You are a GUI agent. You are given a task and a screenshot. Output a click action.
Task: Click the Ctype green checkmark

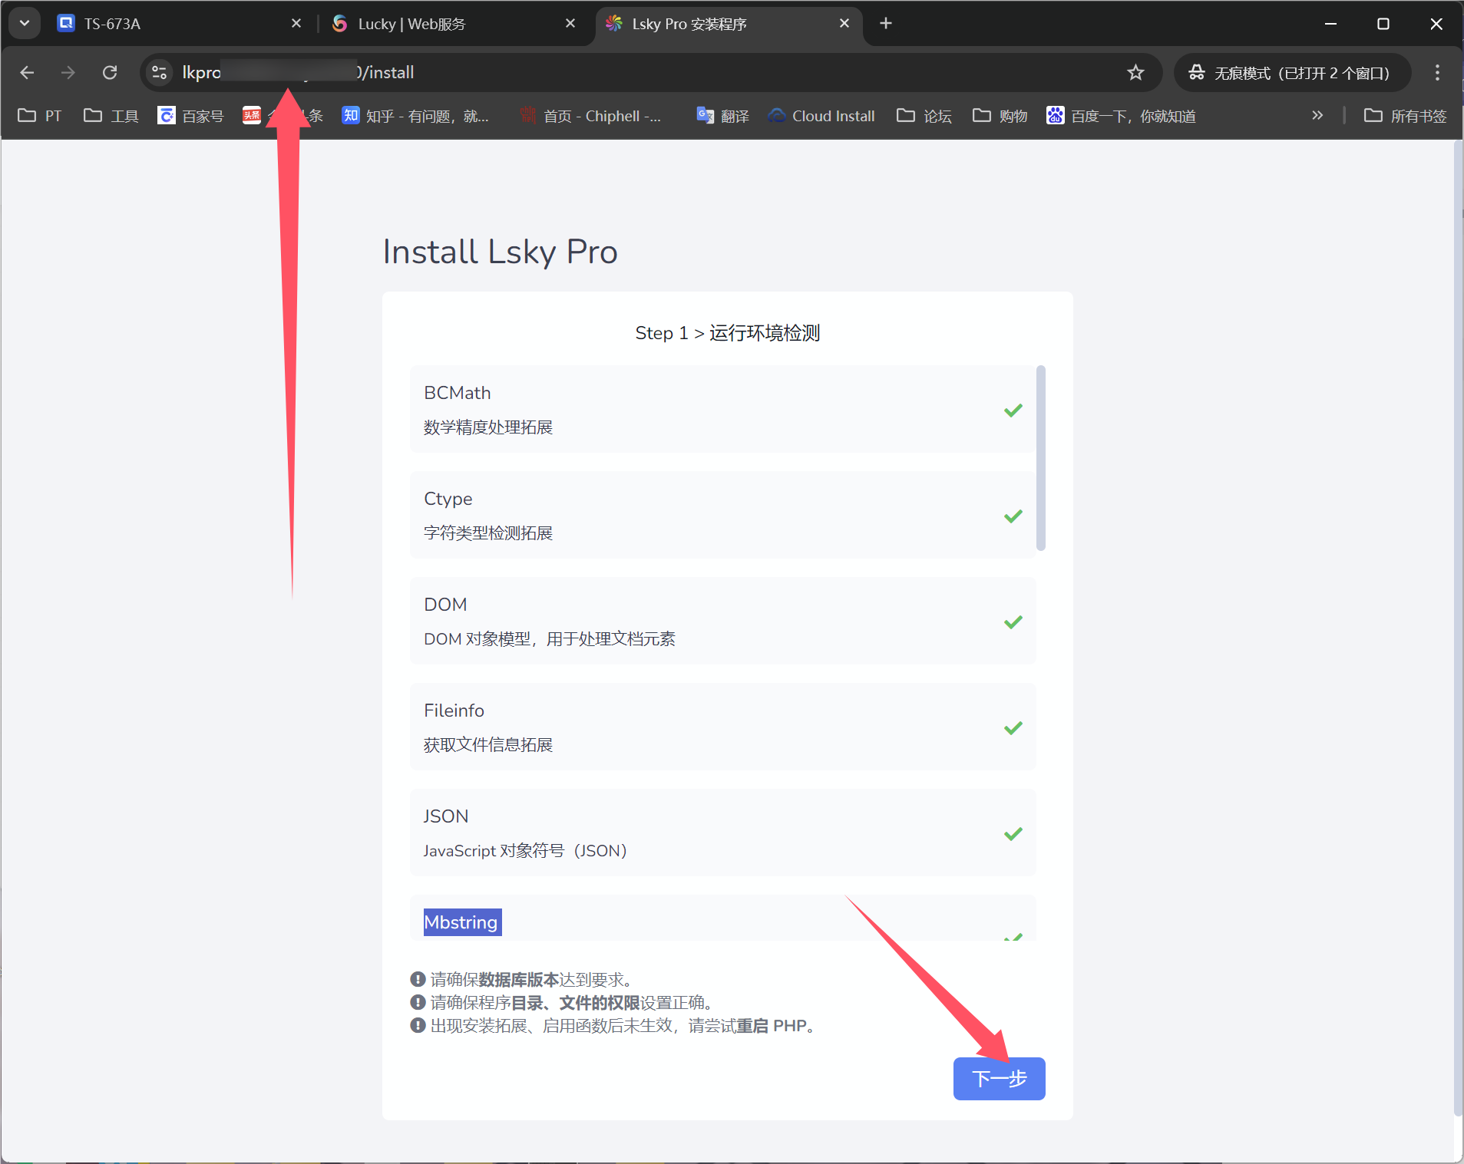click(1013, 516)
